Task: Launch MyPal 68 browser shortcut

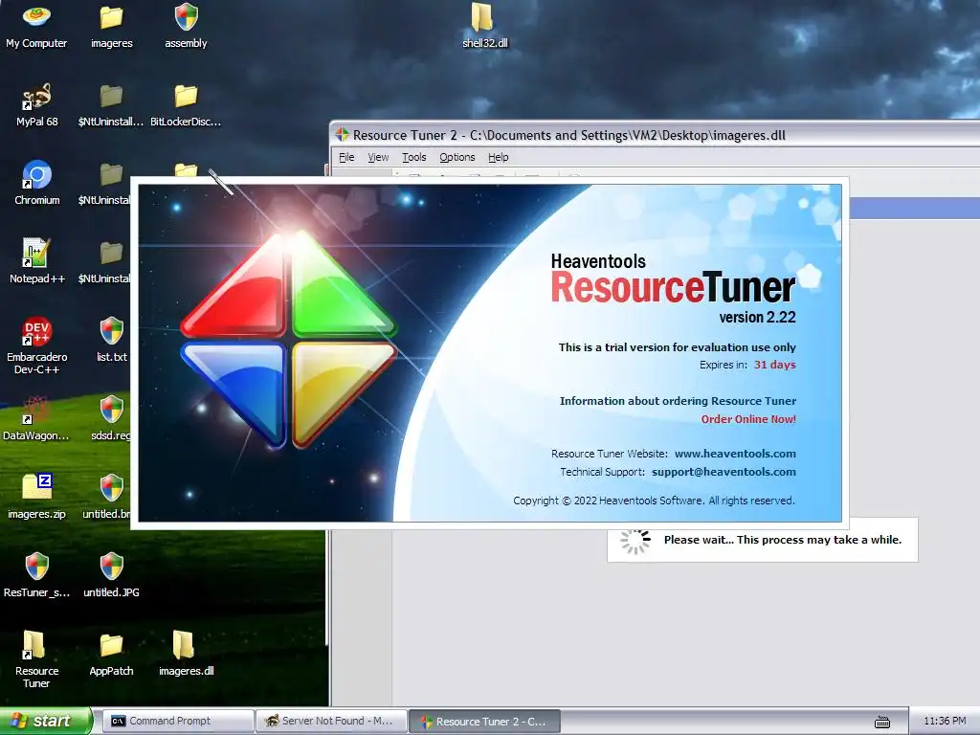Action: pos(37,105)
